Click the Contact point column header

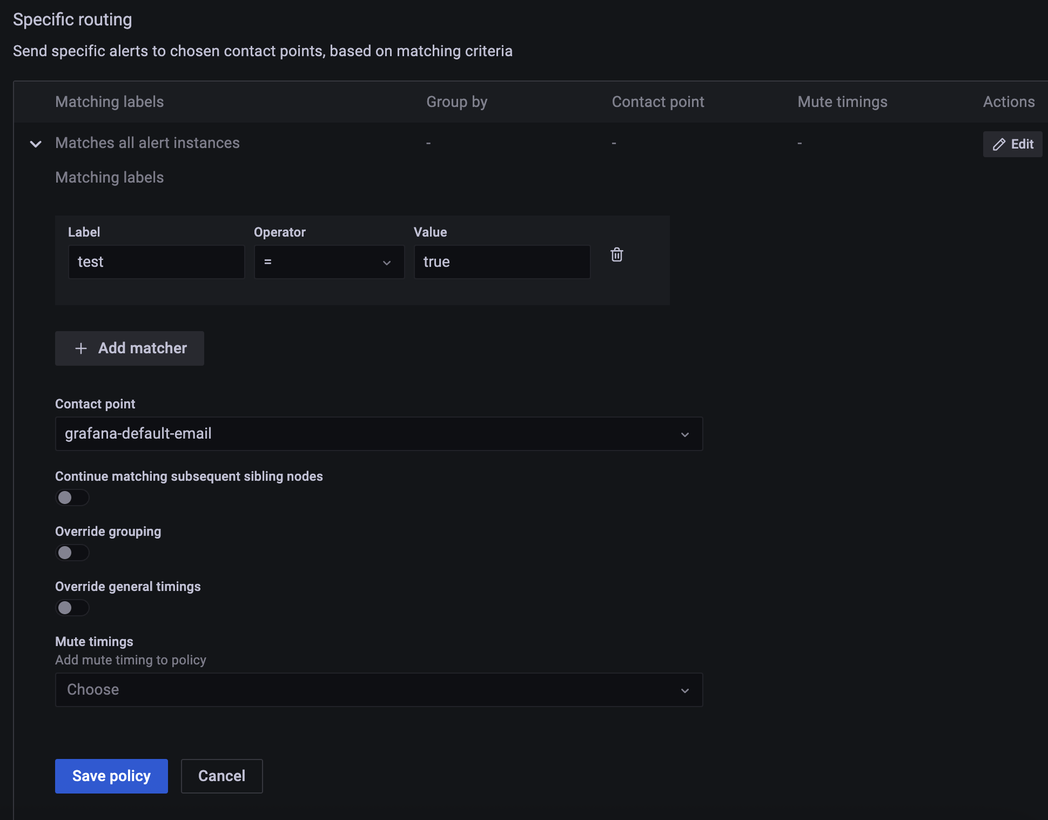click(x=657, y=102)
